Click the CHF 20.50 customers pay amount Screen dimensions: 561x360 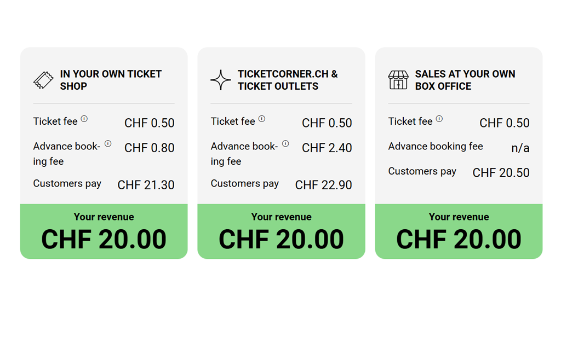(501, 173)
